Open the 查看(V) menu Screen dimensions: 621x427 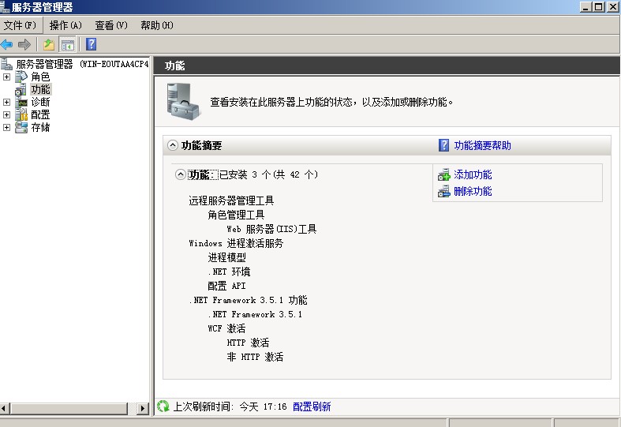coord(111,25)
